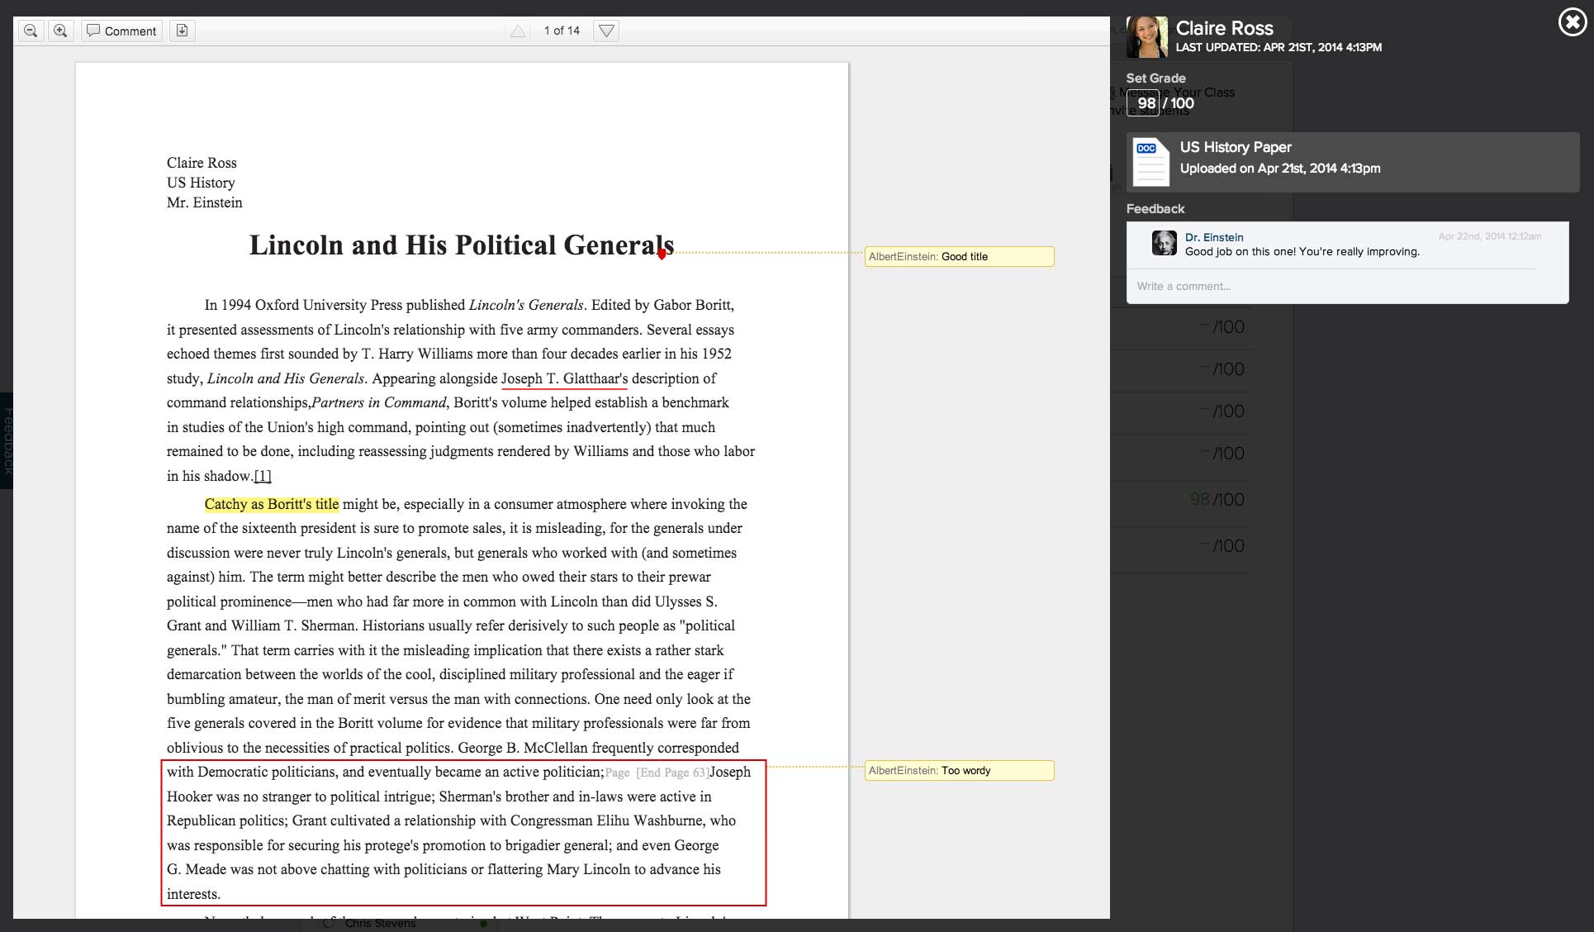Image resolution: width=1594 pixels, height=932 pixels.
Task: Go to the previous page arrow
Action: 518,31
